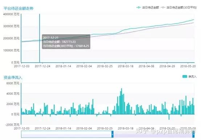
Task: Click the tallest net inflow bar in March
Action: point(122,101)
